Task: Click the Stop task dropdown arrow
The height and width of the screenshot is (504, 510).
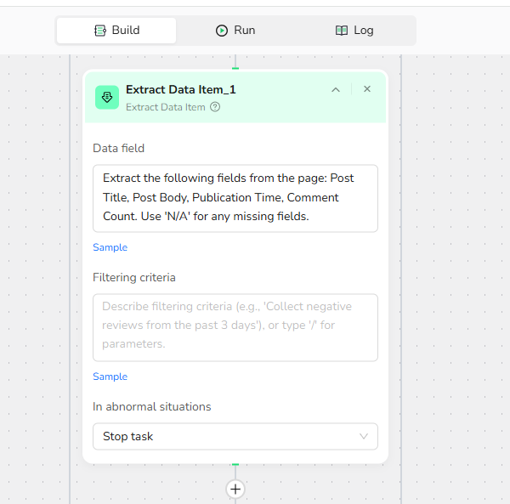Action: click(364, 436)
